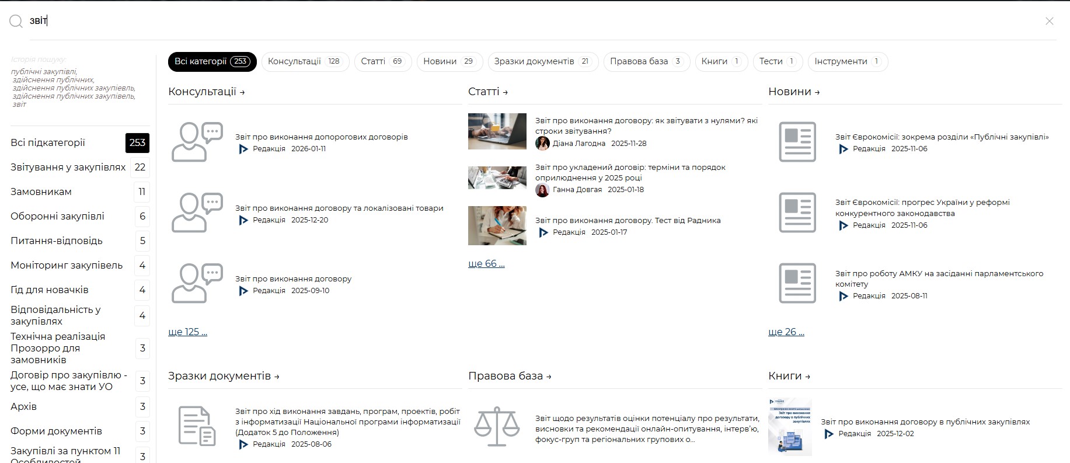Expand the Правова база section heading
Screen dimensions: 1070x463
(509, 376)
